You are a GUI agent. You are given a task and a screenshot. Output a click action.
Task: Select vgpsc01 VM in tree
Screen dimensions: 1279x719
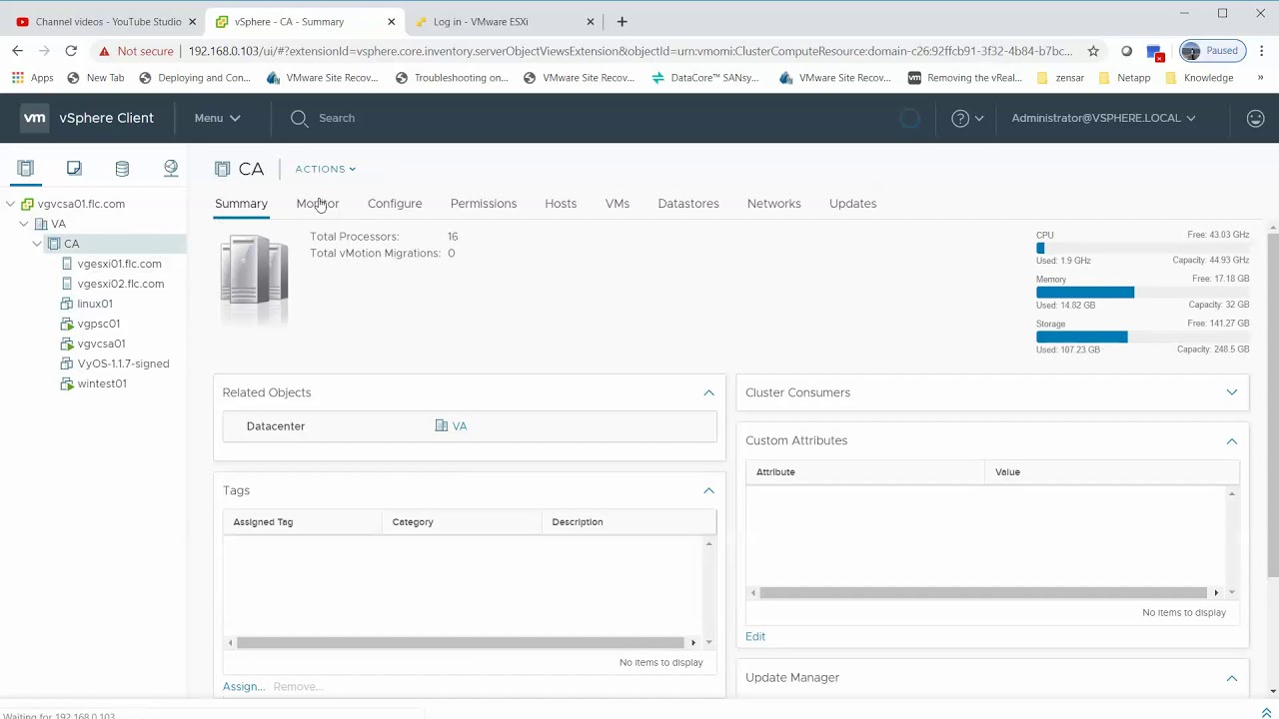tap(98, 324)
